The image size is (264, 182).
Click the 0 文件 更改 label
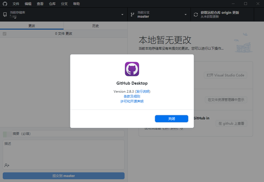pos(64,34)
